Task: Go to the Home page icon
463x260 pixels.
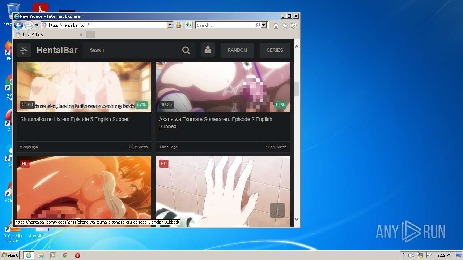Action: tap(276, 26)
